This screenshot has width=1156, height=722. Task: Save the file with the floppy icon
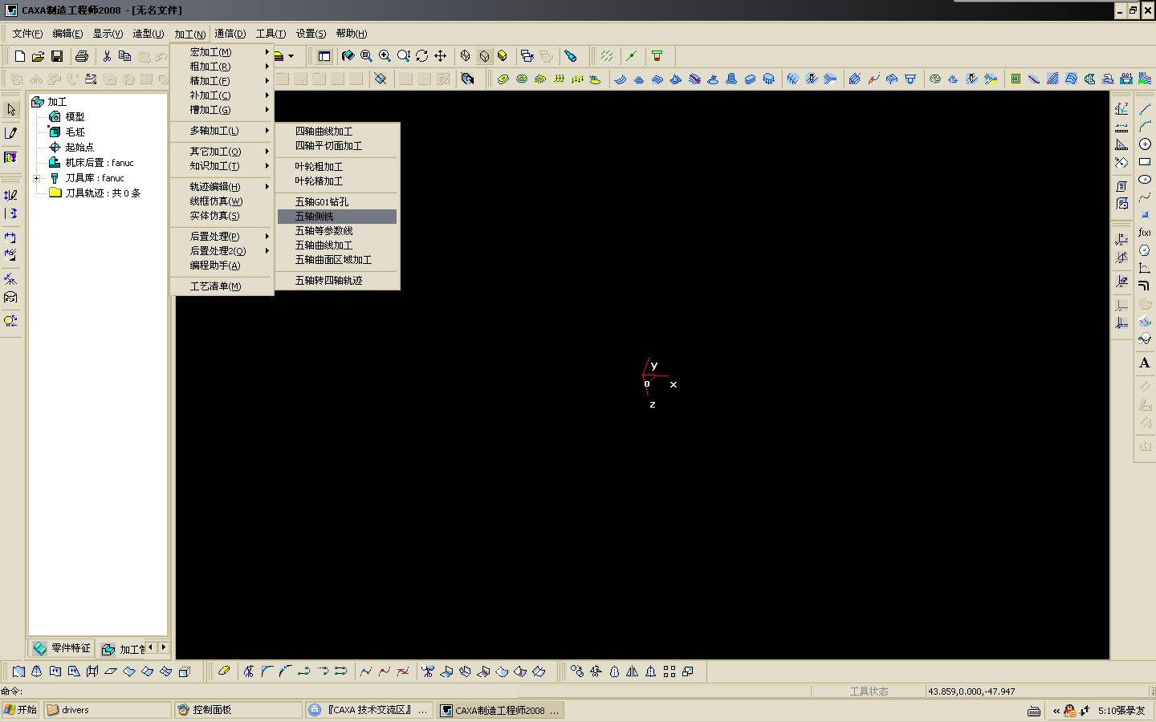(57, 56)
